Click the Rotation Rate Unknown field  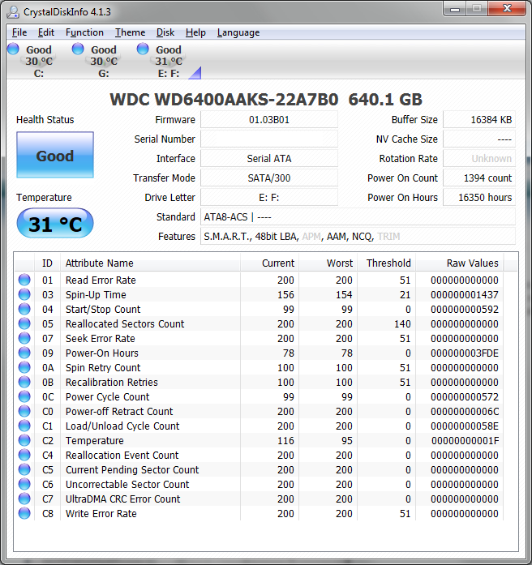point(479,159)
